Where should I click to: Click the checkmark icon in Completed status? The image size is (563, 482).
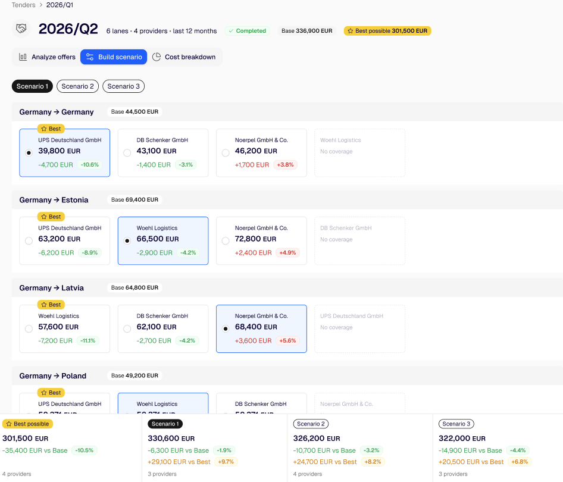[232, 31]
